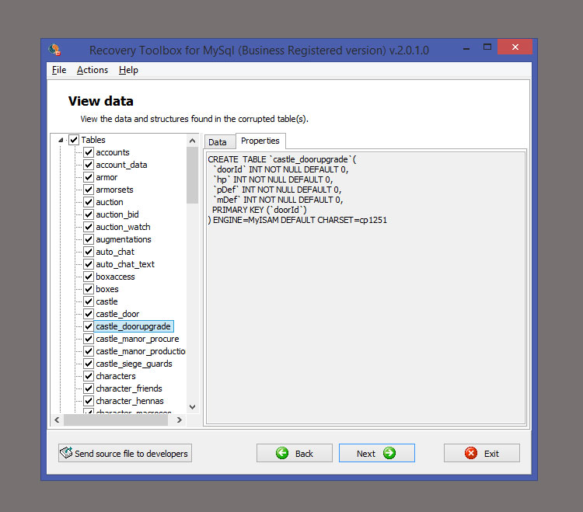Click the horizontal scrollbar thumb of table list
Image resolution: width=583 pixels, height=512 pixels.
[116, 420]
